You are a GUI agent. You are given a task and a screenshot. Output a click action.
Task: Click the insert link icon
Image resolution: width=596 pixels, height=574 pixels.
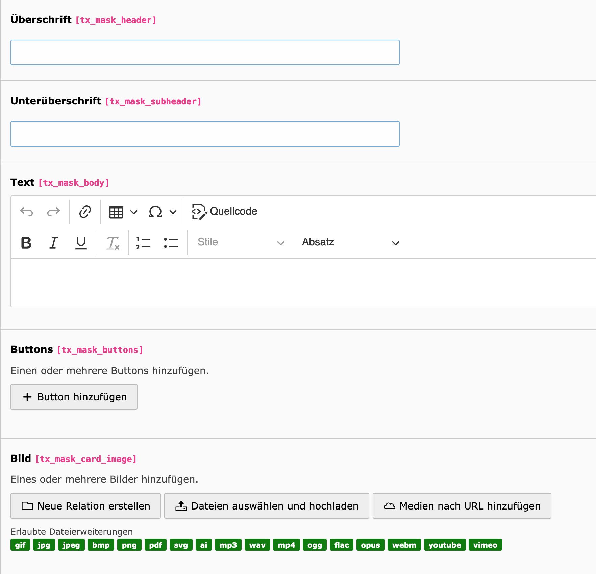pos(85,212)
